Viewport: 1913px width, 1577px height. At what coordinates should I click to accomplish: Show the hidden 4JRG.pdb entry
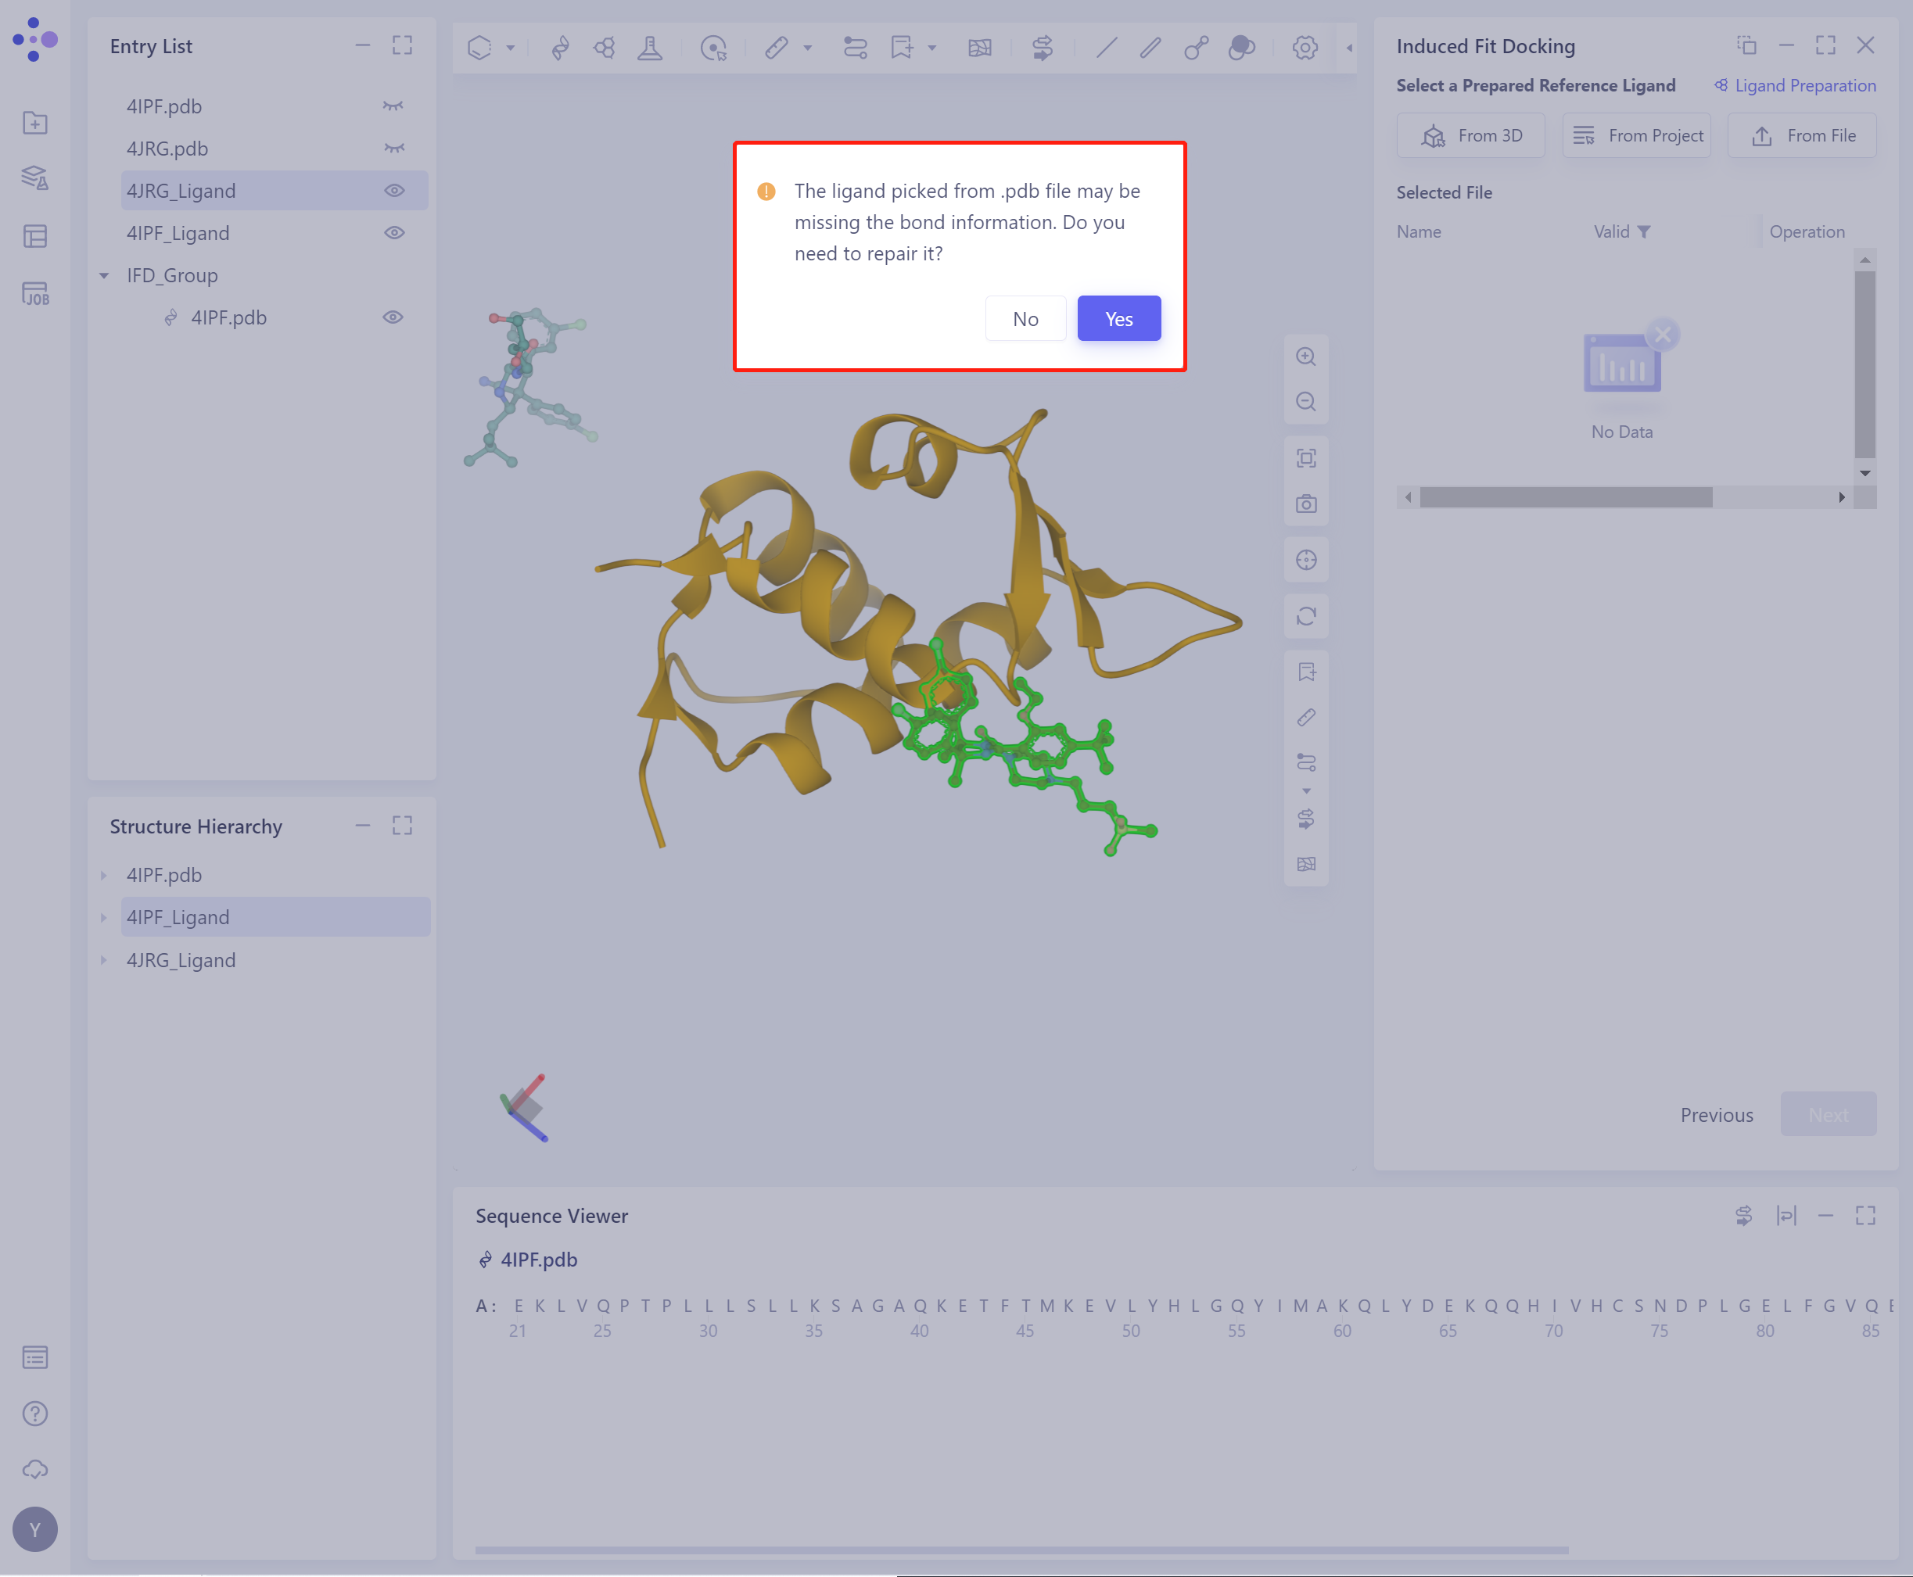[x=393, y=149]
